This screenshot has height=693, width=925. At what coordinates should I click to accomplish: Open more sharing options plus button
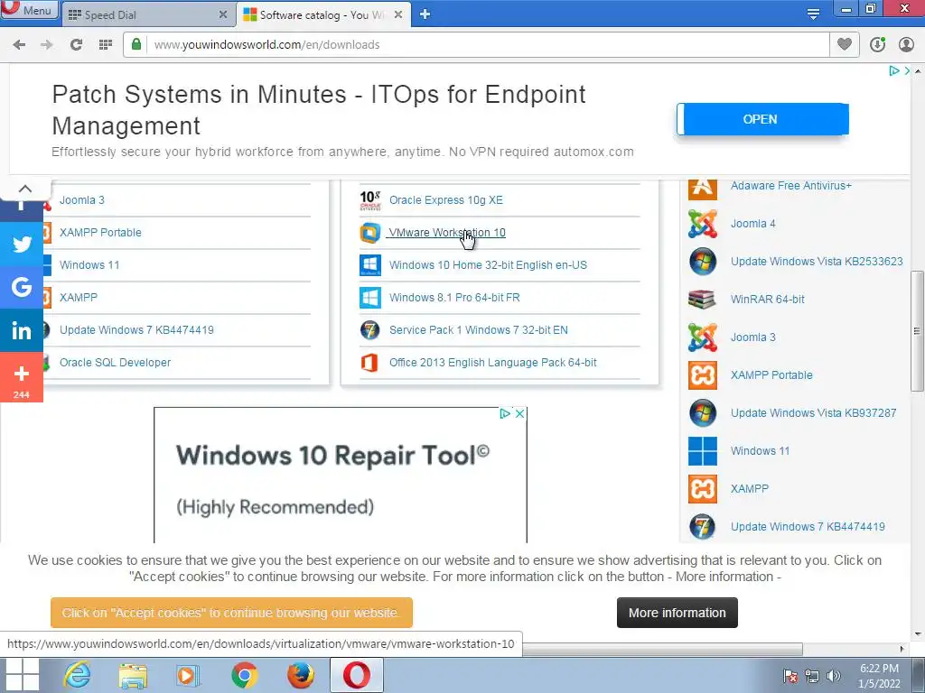coord(22,378)
